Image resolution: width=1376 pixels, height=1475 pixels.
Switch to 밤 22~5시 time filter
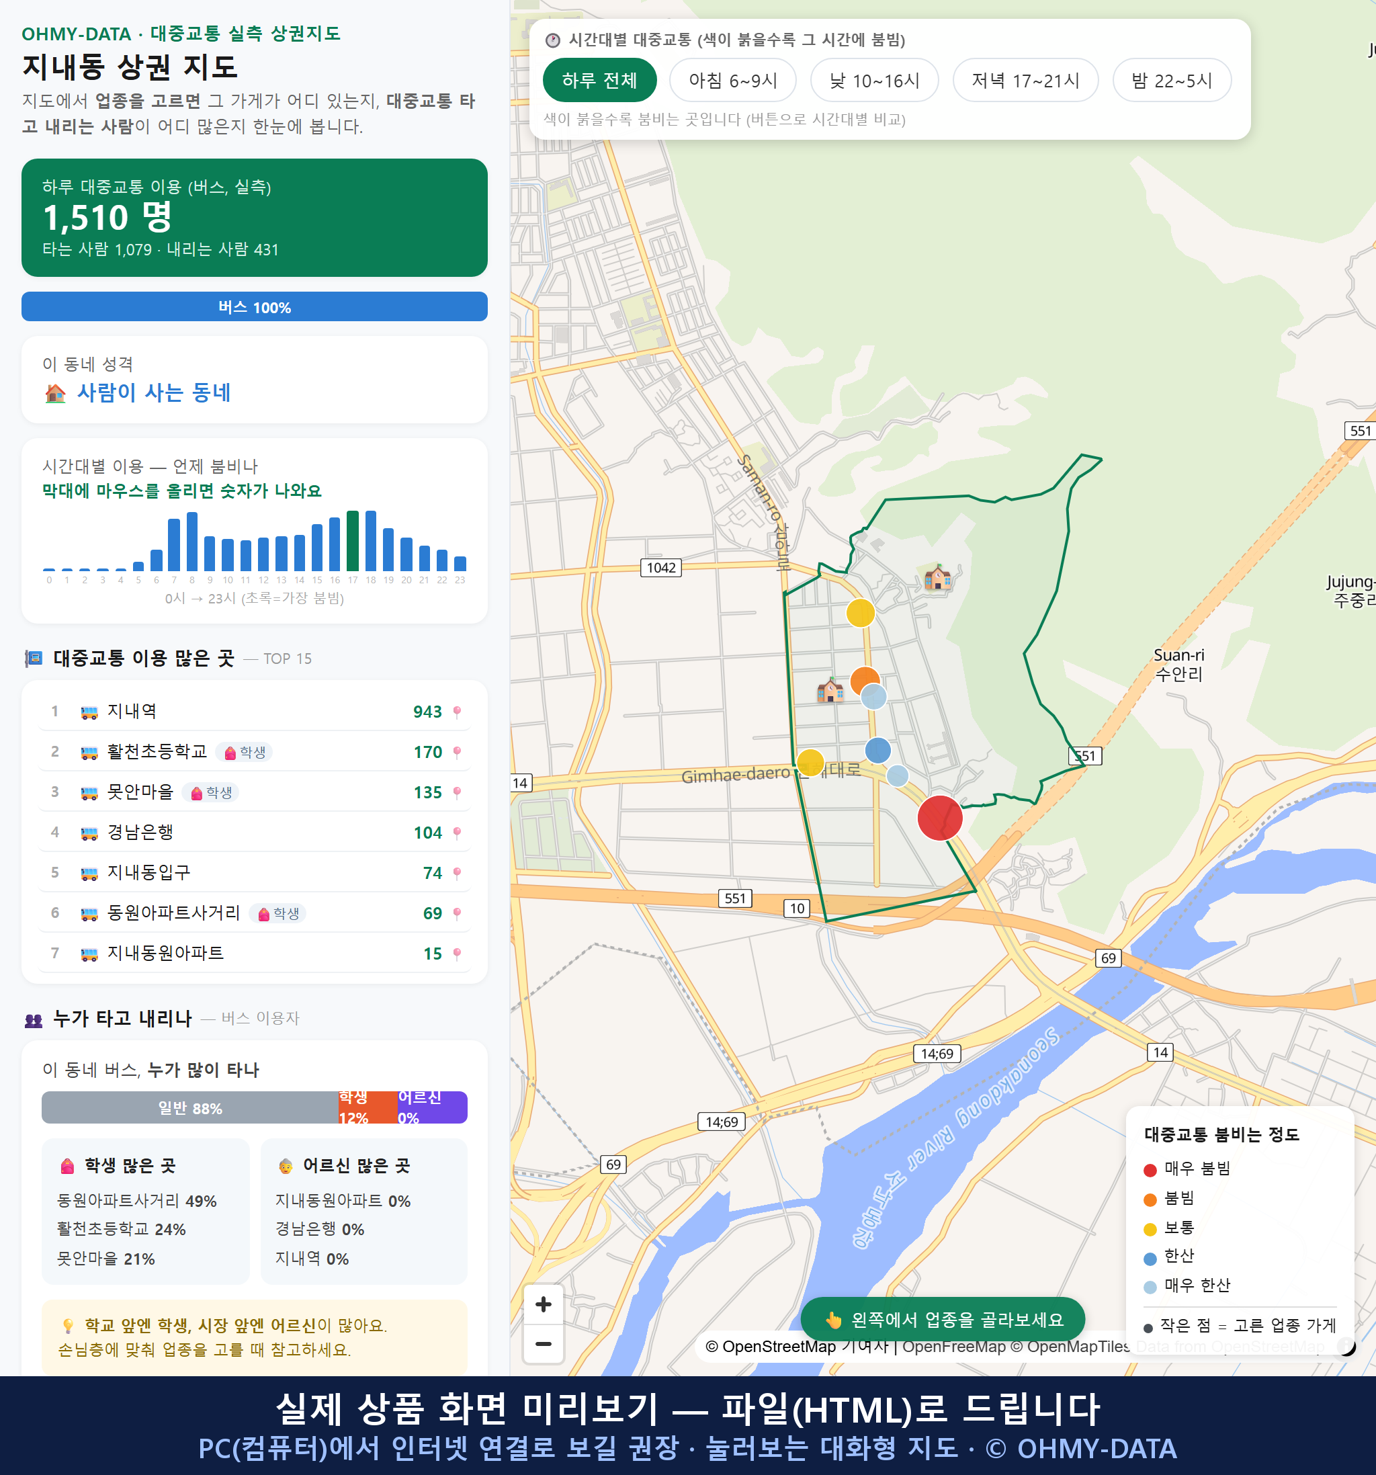tap(1171, 80)
